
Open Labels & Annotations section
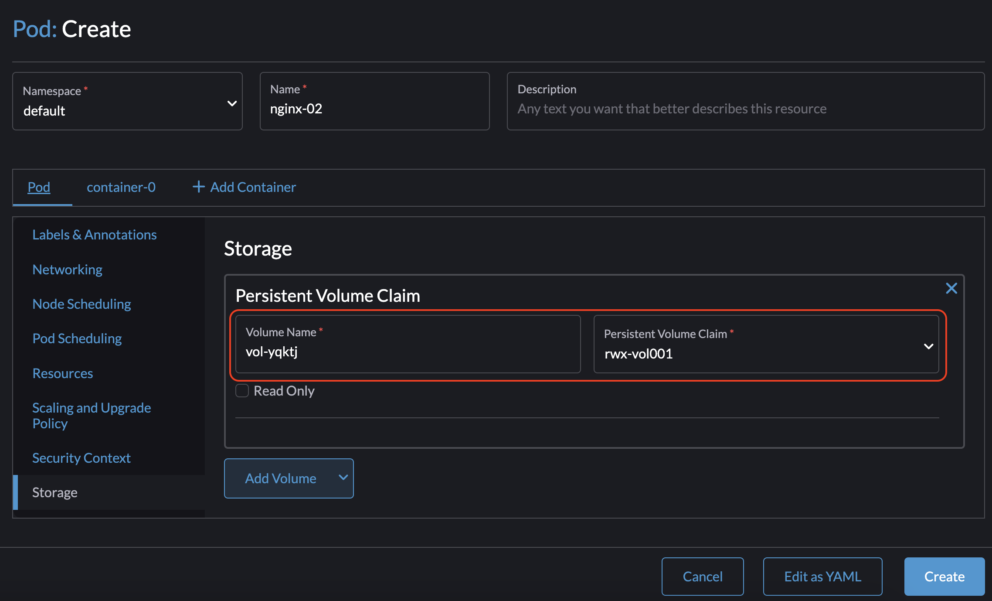(x=95, y=234)
